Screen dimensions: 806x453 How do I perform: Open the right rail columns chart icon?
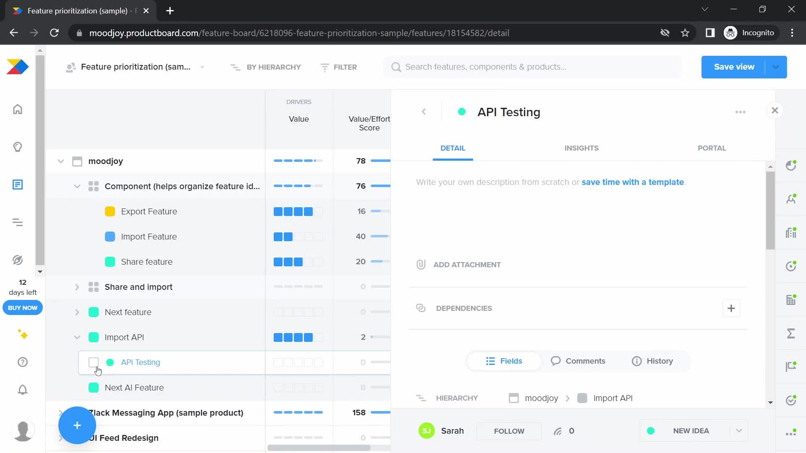[x=791, y=233]
